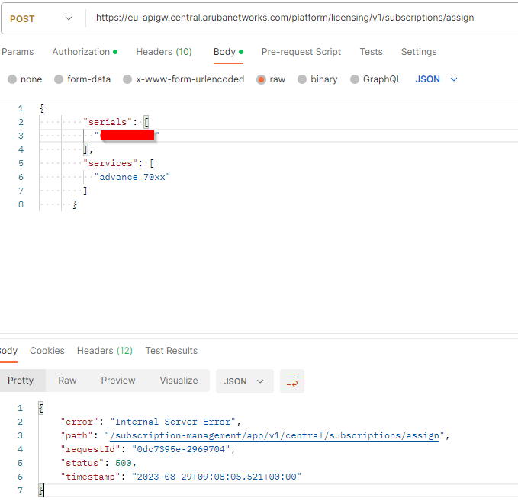
Task: Open the response JSON format dropdown
Action: (x=244, y=381)
